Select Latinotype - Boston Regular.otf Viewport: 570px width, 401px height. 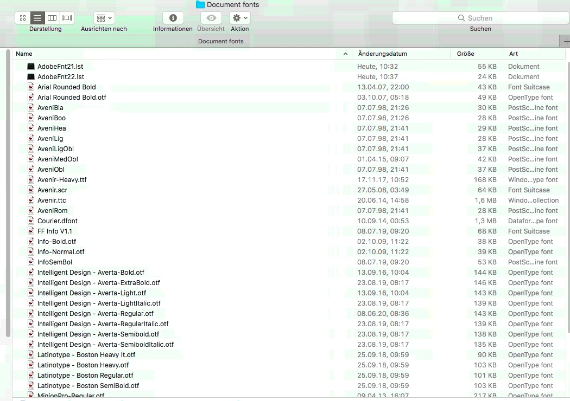pos(85,375)
